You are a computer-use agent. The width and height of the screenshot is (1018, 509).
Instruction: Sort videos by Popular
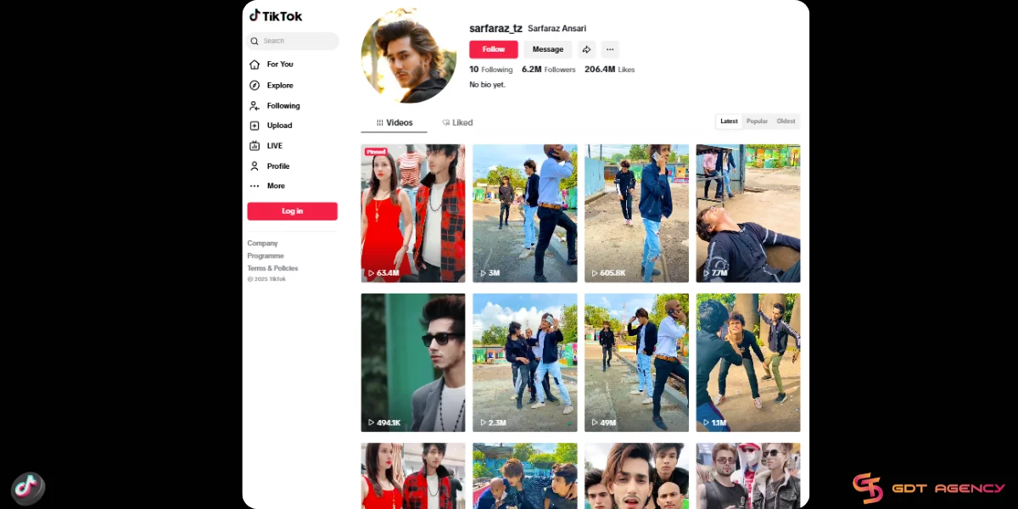point(757,121)
